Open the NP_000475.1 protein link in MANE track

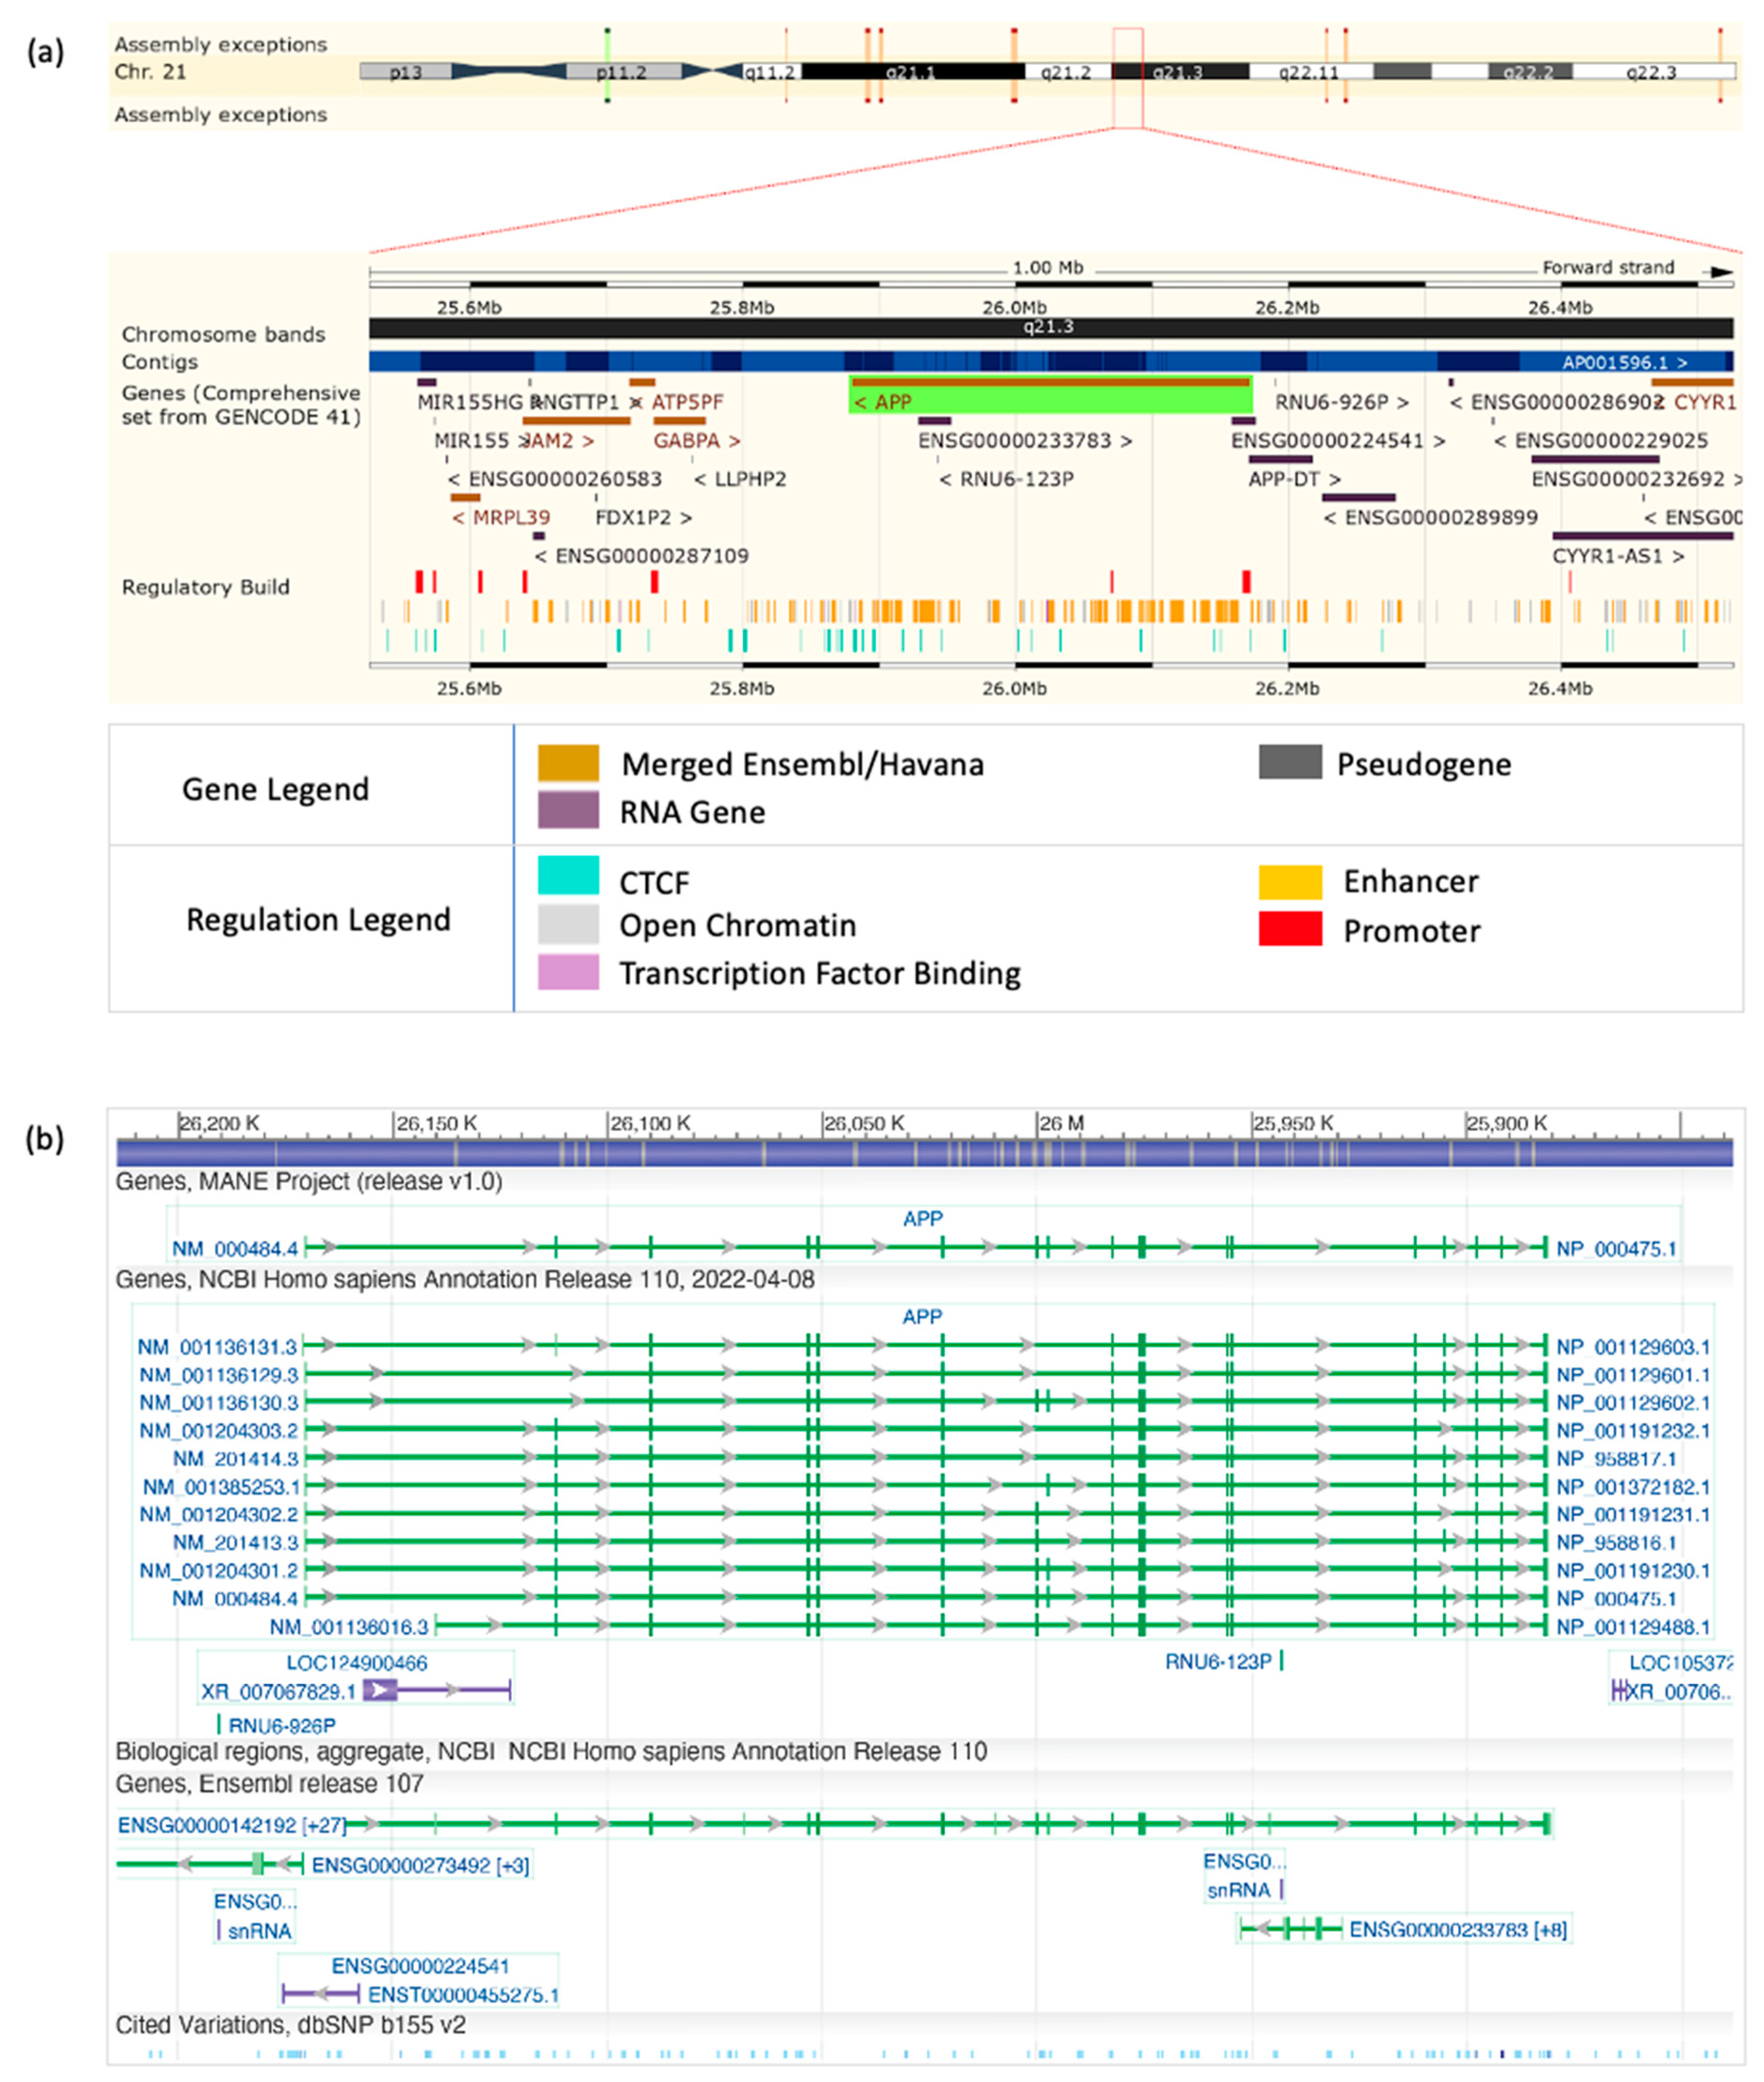(1616, 1248)
